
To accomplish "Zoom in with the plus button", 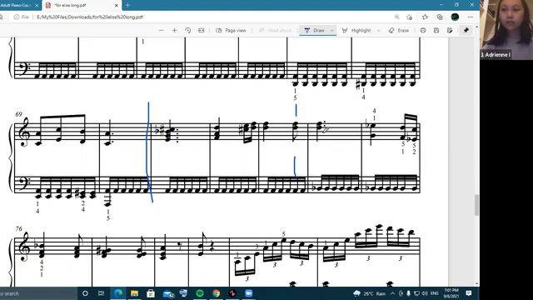I will (174, 31).
